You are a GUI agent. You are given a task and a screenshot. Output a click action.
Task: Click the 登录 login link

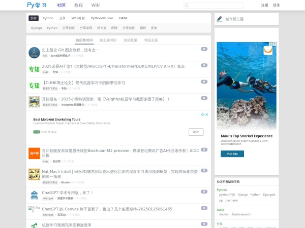[x=276, y=5]
